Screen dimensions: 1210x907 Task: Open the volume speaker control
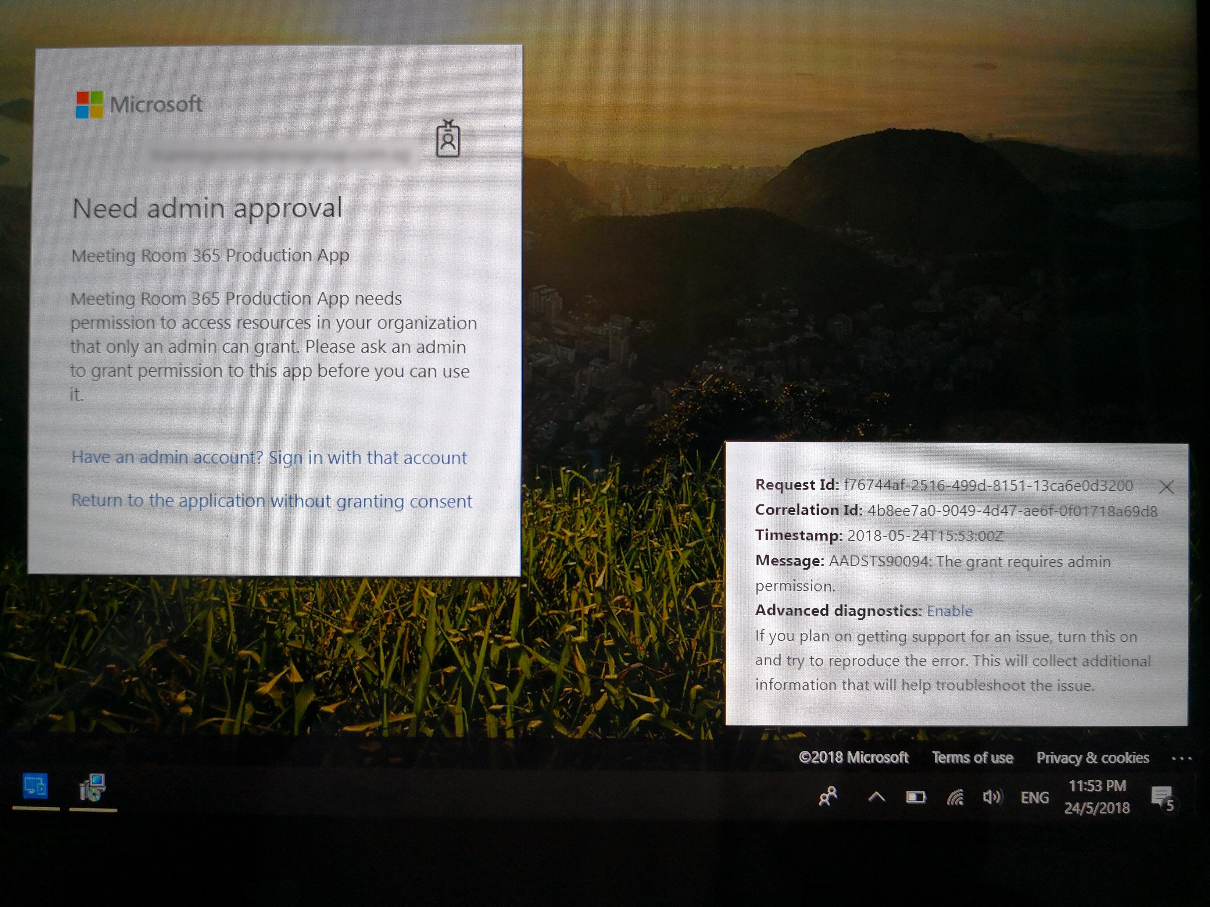point(992,798)
